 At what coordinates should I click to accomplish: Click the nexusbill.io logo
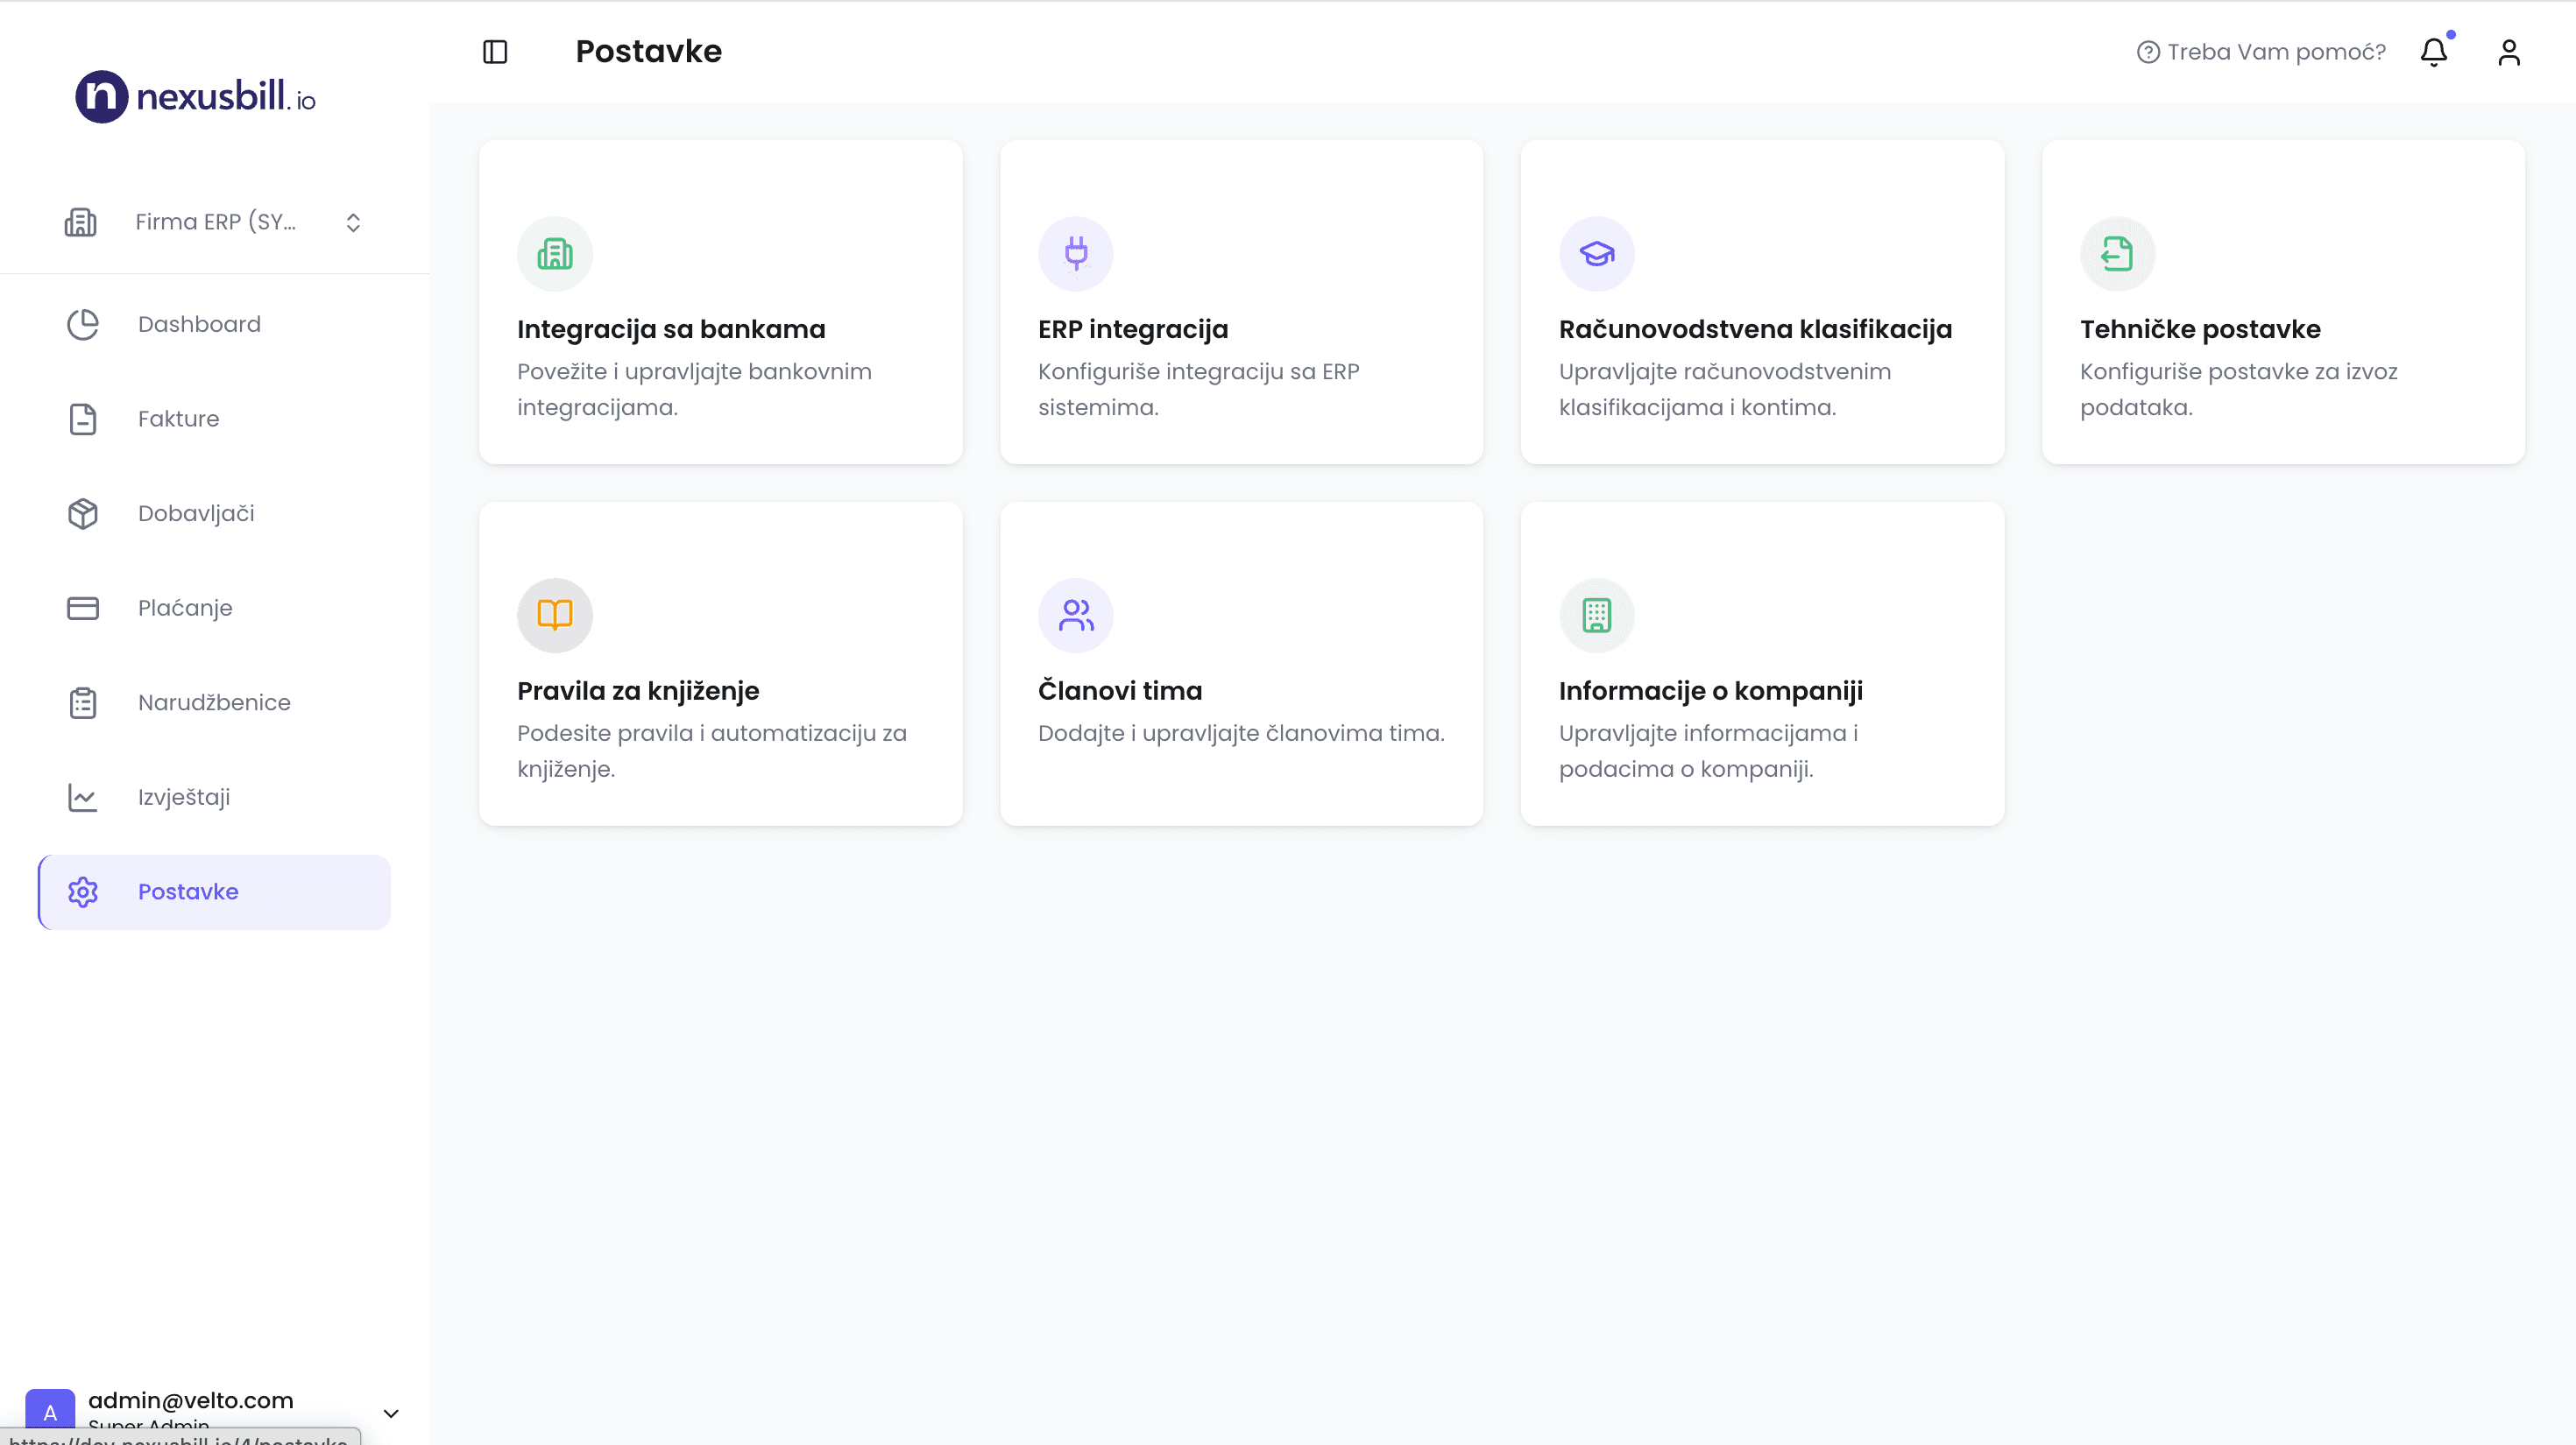pos(196,97)
